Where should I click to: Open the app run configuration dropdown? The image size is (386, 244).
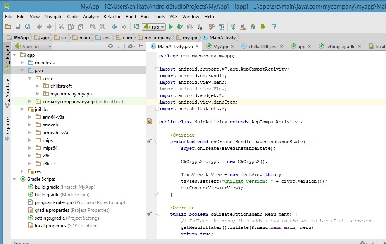click(x=154, y=27)
